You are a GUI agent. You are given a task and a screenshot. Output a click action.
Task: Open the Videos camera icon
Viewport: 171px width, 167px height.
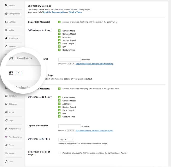(6, 153)
